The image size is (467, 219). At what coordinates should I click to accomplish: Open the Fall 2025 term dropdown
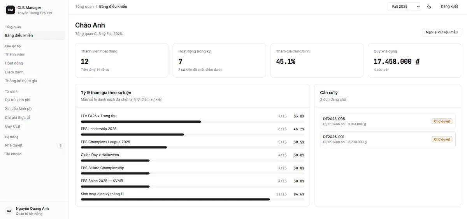(x=404, y=7)
